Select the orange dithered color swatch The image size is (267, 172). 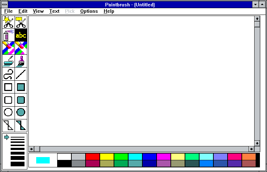tap(249, 157)
